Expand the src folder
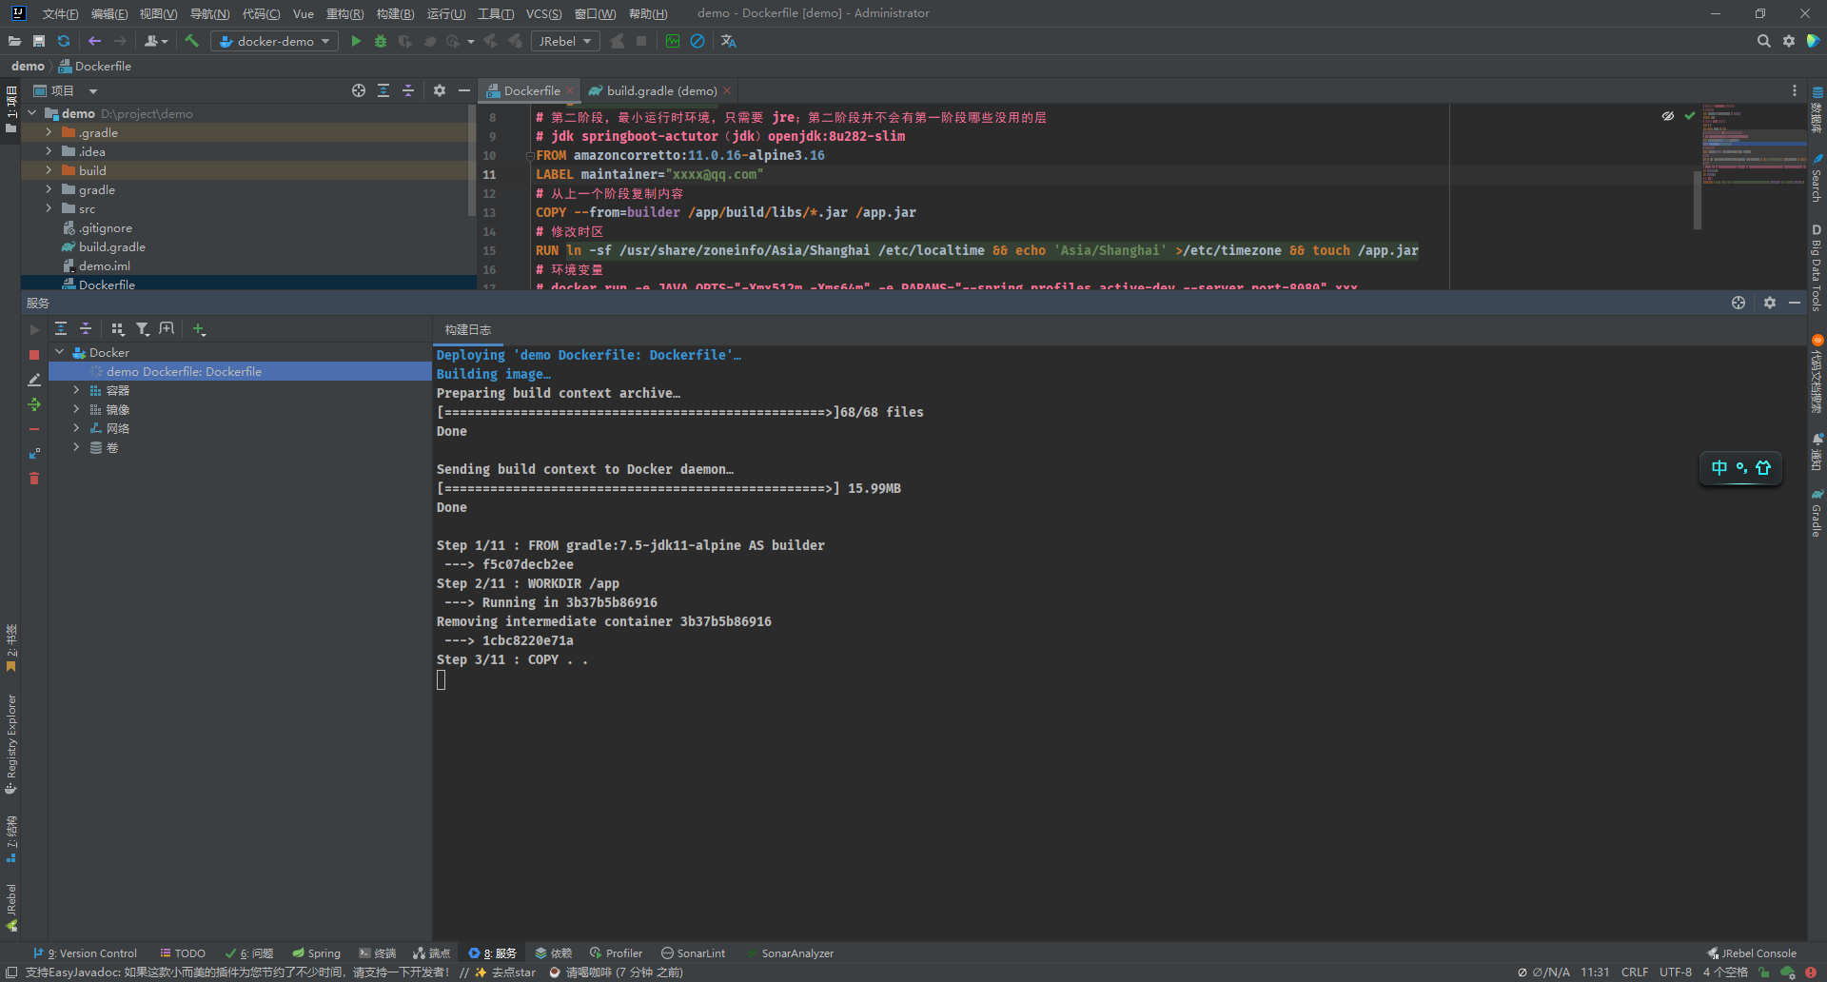1827x982 pixels. [x=49, y=208]
